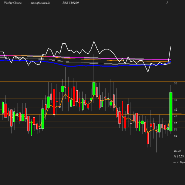Click the green candle touching the 50 line
185x185 pixels.
click(x=94, y=88)
